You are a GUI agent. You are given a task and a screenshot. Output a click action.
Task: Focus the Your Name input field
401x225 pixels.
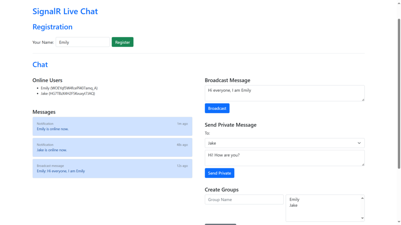point(83,42)
